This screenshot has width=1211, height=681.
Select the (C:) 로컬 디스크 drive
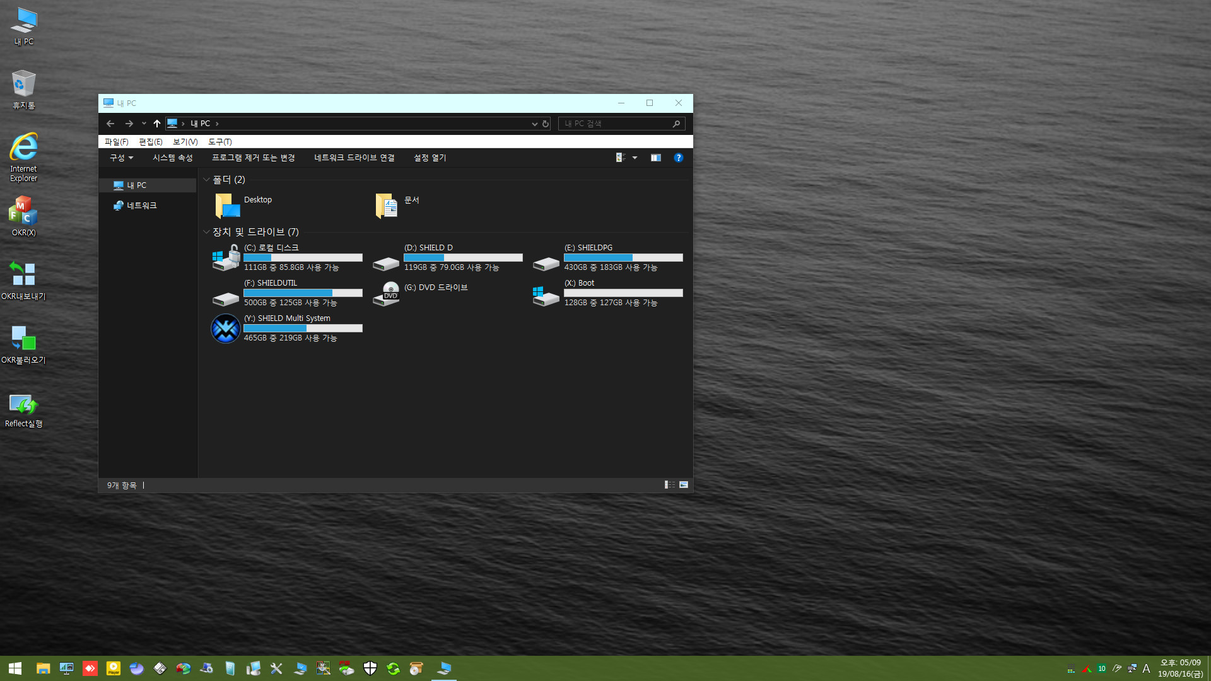[x=288, y=257]
